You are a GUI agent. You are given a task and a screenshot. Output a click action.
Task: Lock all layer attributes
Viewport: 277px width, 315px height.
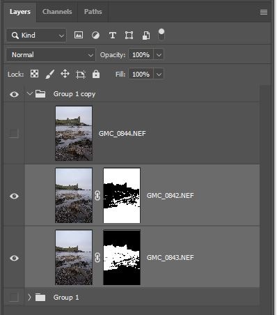pos(96,74)
